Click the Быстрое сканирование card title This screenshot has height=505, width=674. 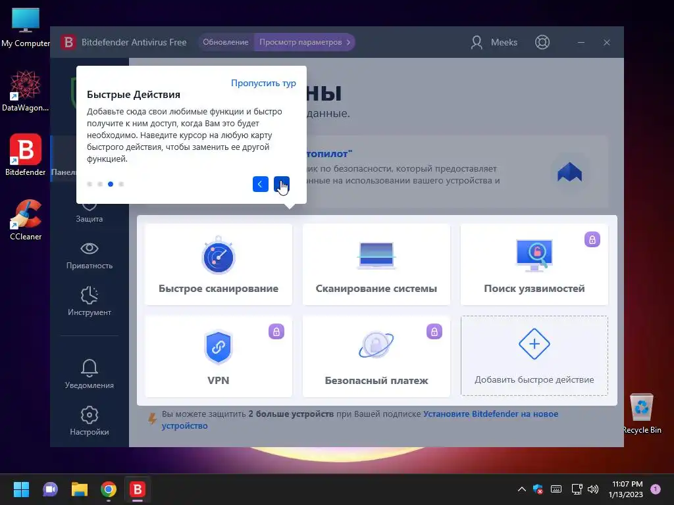(219, 289)
